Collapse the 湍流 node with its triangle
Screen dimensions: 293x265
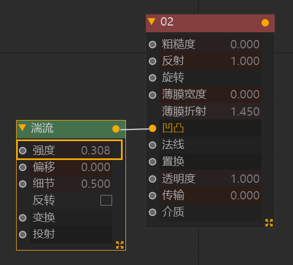point(22,128)
